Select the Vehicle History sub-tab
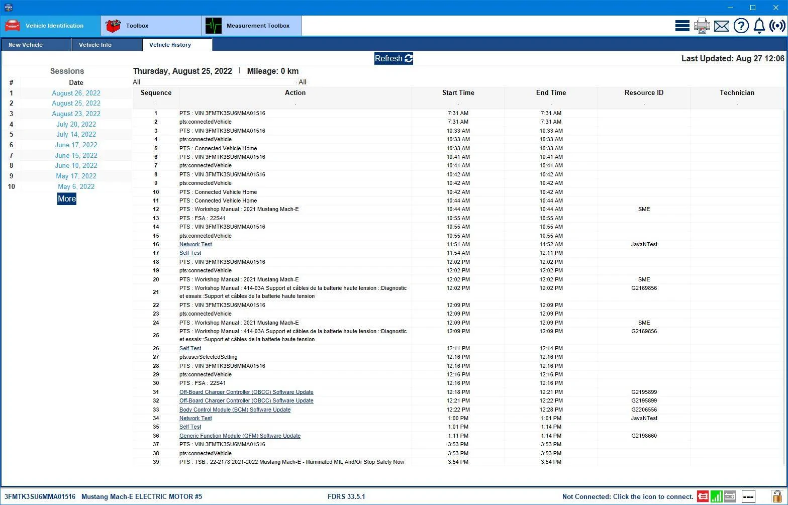788x505 pixels. [x=177, y=45]
